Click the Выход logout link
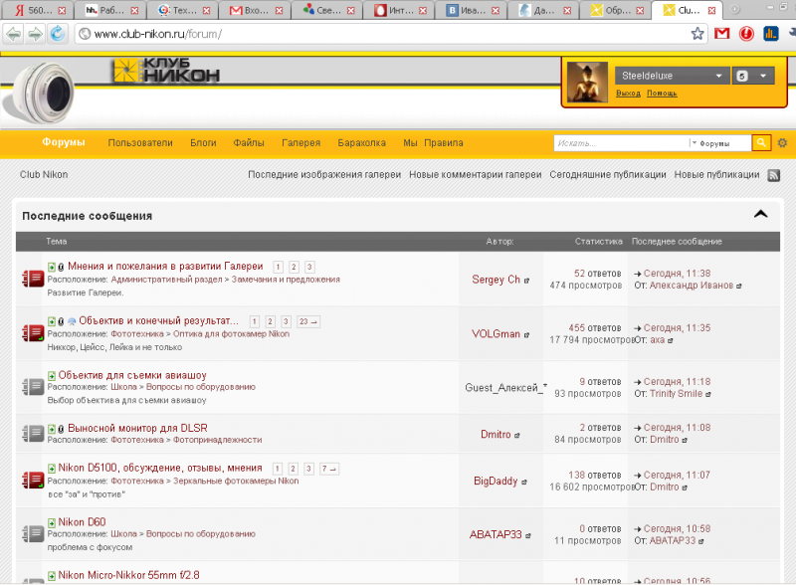 point(628,93)
